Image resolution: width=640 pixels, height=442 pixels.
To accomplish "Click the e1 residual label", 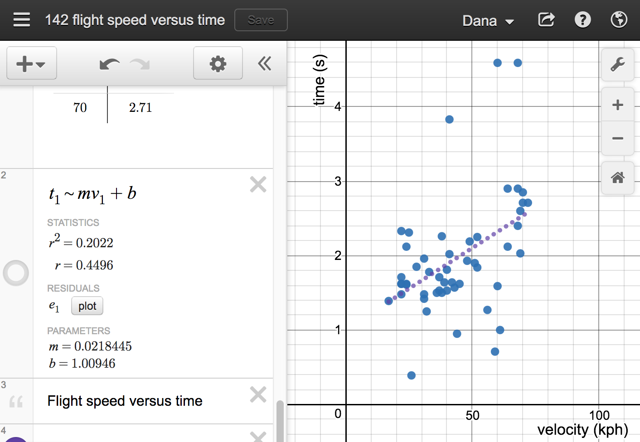I will point(54,307).
